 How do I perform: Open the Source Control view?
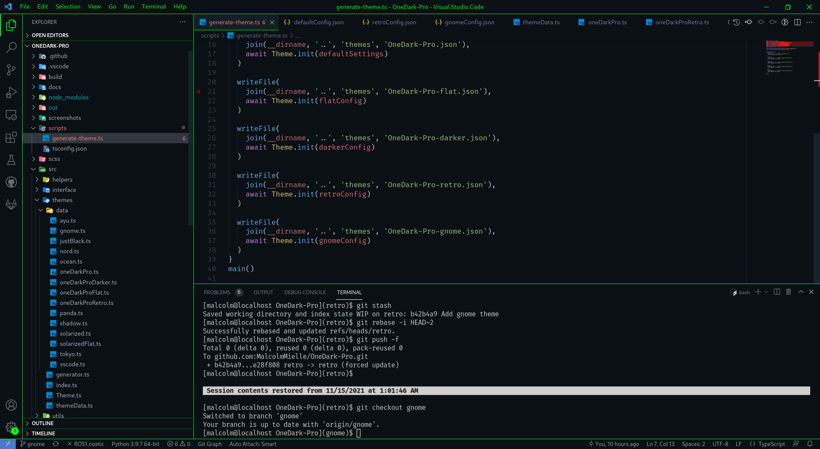11,70
